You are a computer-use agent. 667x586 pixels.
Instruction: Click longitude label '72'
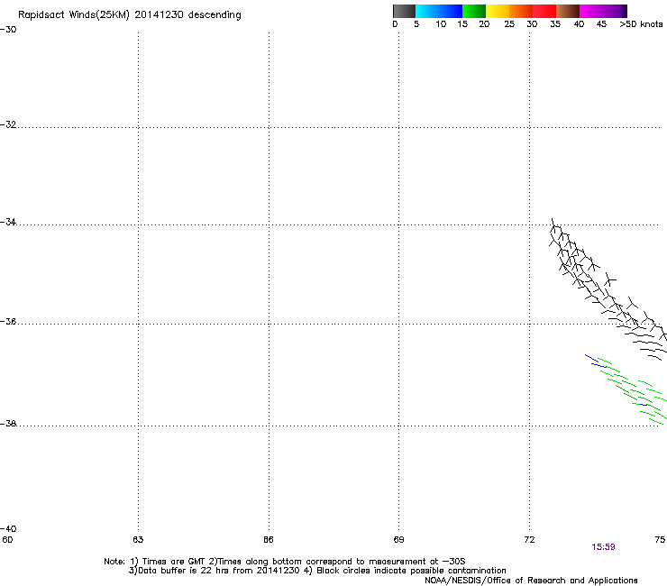530,540
